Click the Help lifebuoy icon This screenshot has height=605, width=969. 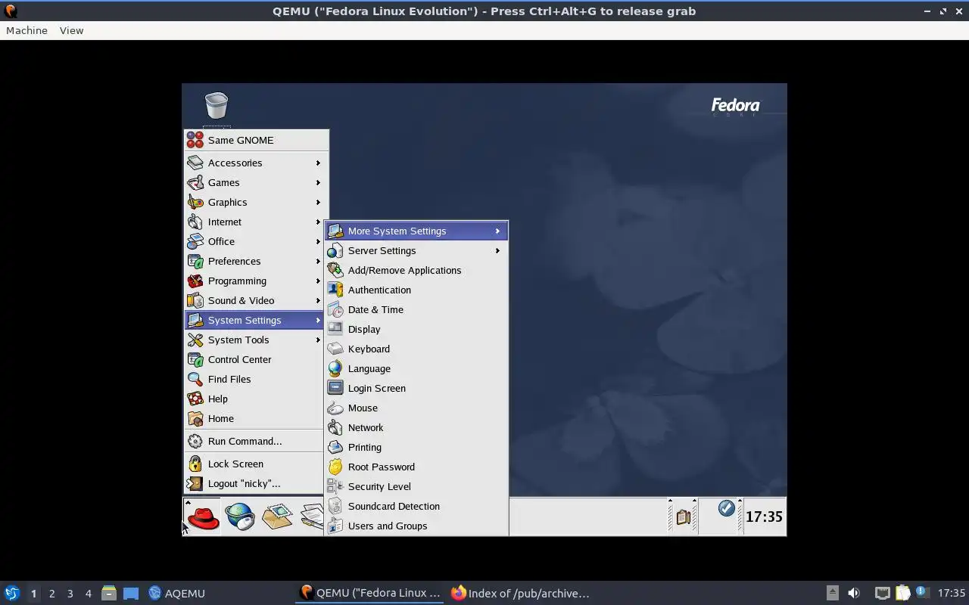point(195,399)
